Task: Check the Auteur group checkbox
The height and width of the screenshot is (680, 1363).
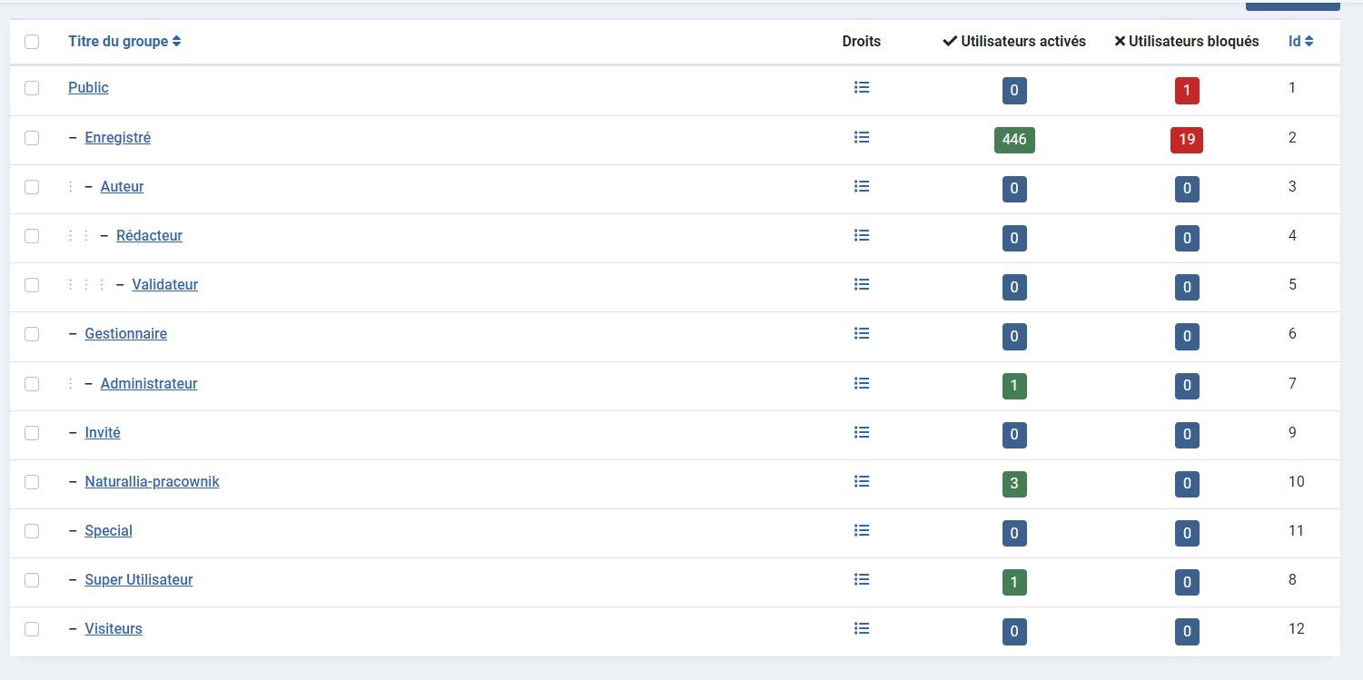Action: [x=32, y=187]
